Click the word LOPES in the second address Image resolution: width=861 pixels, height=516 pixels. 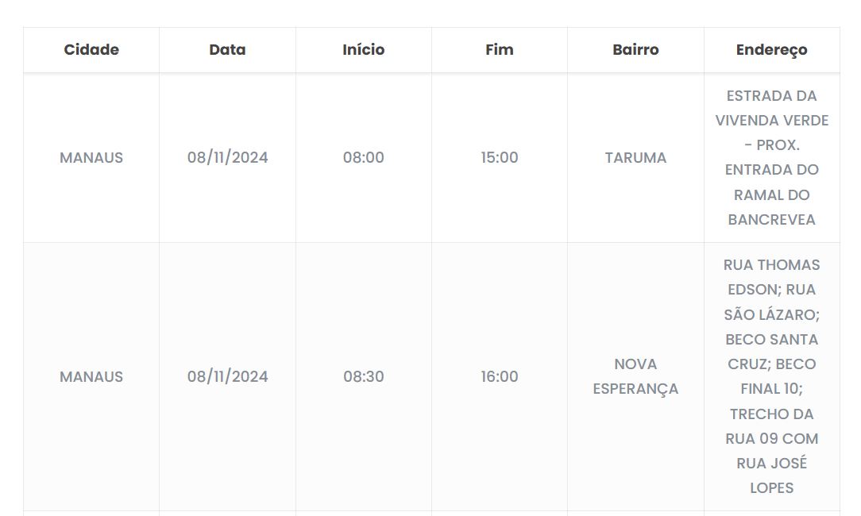tap(771, 487)
